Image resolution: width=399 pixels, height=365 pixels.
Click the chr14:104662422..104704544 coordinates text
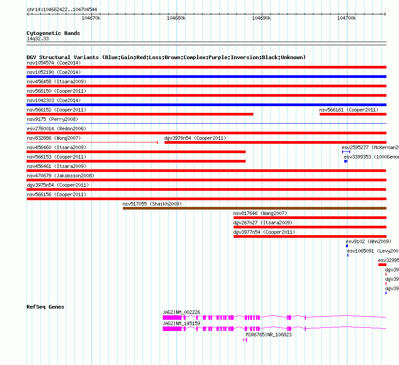coord(62,9)
